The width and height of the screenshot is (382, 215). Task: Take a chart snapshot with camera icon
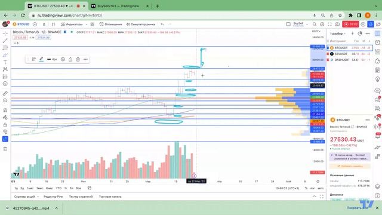tap(337, 24)
